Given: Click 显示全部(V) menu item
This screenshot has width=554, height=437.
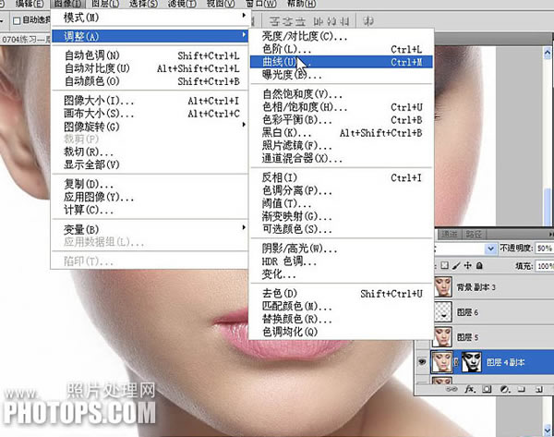Looking at the screenshot, I should 150,164.
